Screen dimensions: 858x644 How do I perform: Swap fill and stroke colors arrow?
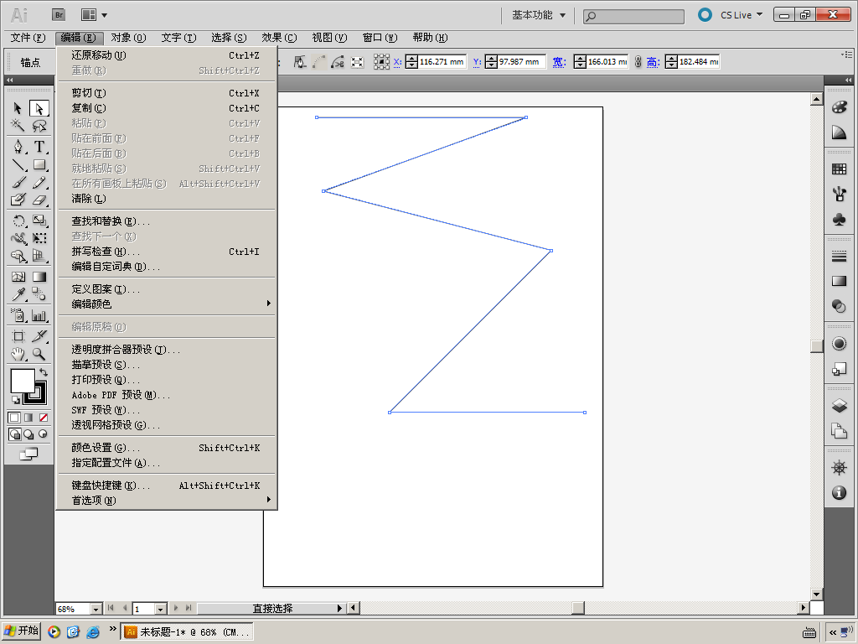tap(44, 372)
